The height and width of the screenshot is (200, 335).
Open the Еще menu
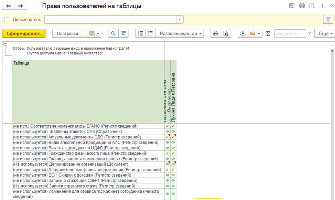(x=324, y=33)
